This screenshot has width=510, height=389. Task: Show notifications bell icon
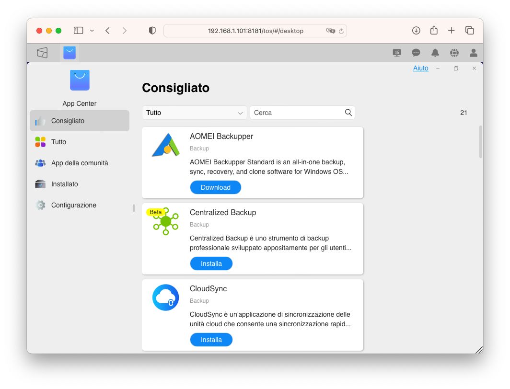point(435,53)
